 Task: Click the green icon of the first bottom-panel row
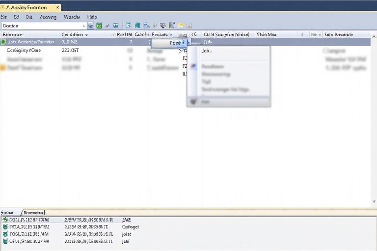tap(5, 220)
